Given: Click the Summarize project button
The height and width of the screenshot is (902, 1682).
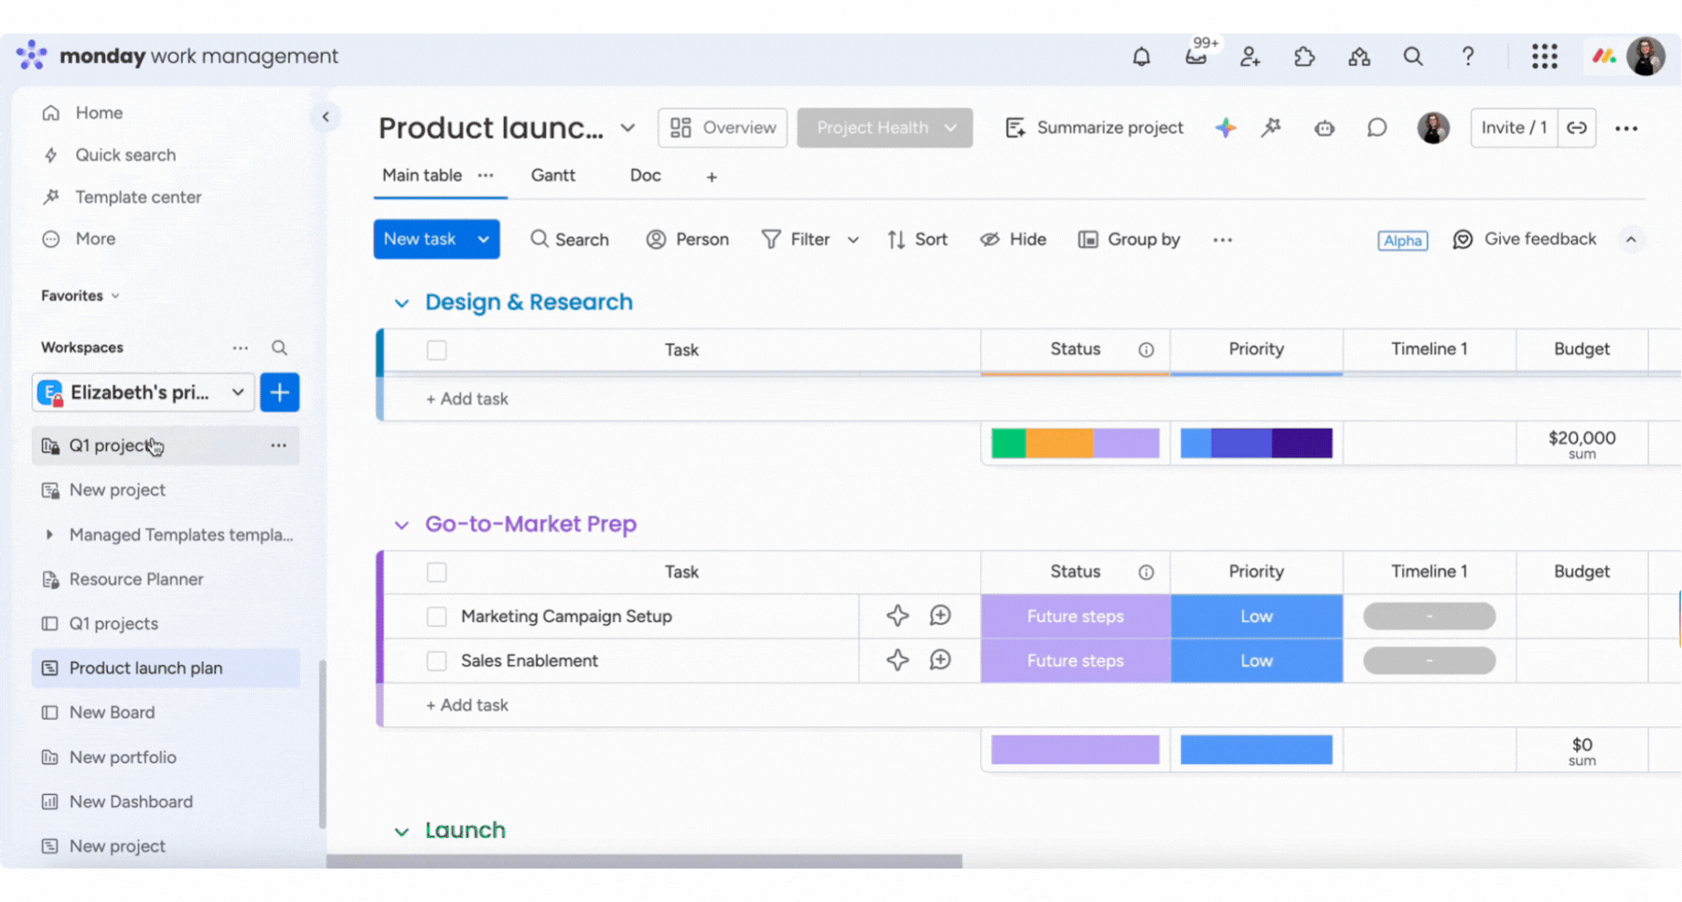Looking at the screenshot, I should (x=1094, y=127).
